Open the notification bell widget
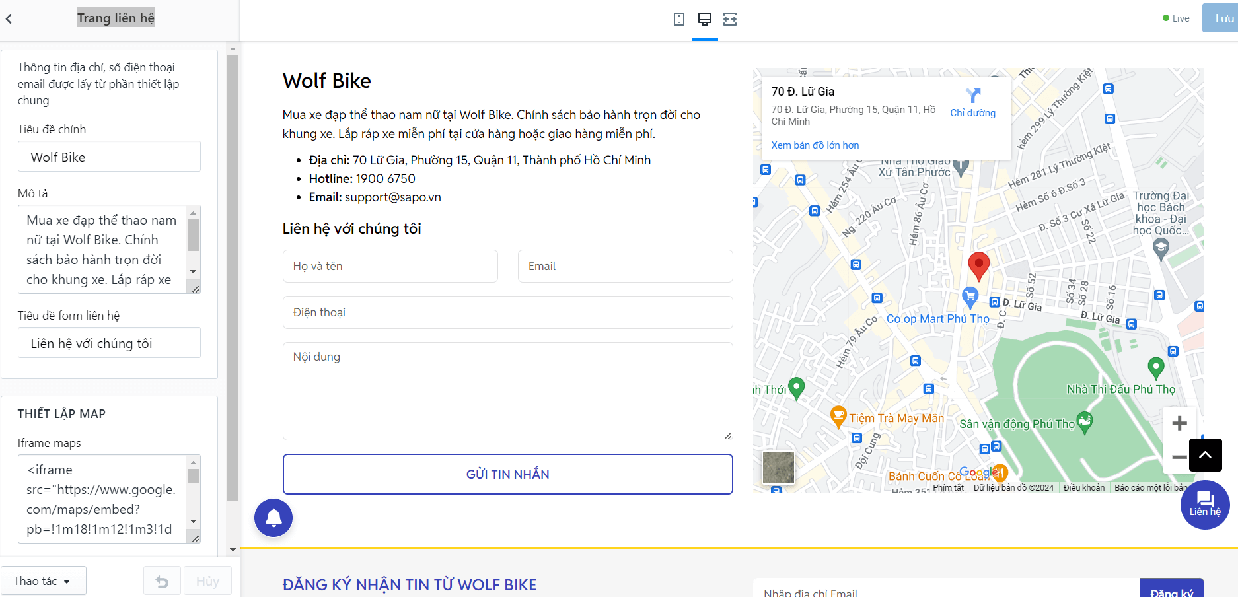Viewport: 1238px width, 597px height. pyautogui.click(x=273, y=518)
